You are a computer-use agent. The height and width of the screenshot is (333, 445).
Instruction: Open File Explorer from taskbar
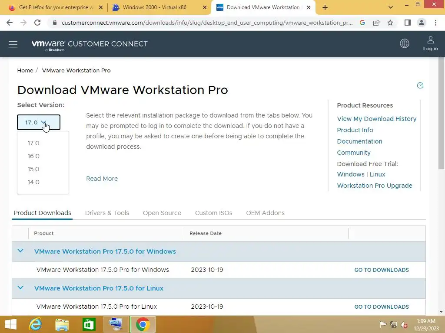tap(62, 324)
